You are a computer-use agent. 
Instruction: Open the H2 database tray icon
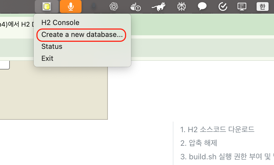[x=47, y=7]
